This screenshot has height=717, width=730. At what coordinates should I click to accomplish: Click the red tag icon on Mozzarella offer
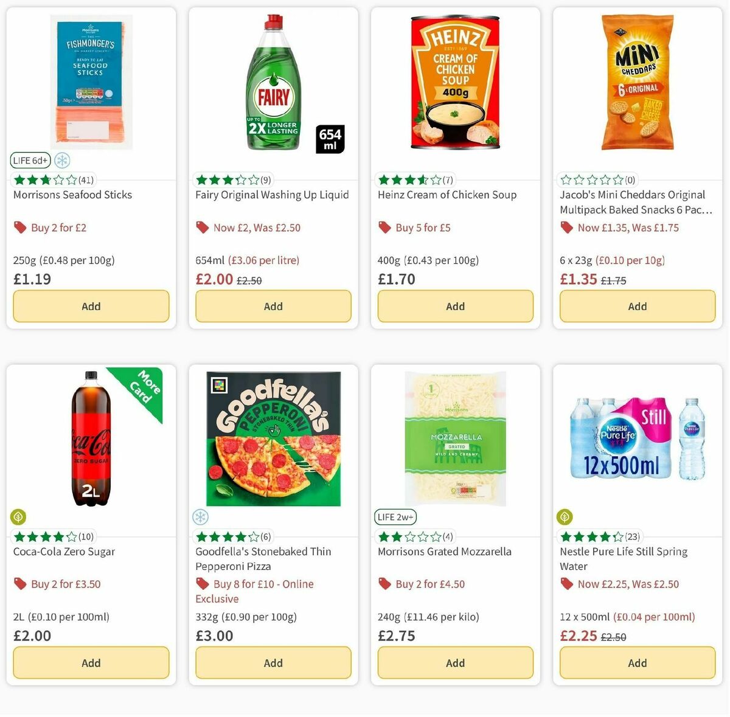click(x=384, y=583)
